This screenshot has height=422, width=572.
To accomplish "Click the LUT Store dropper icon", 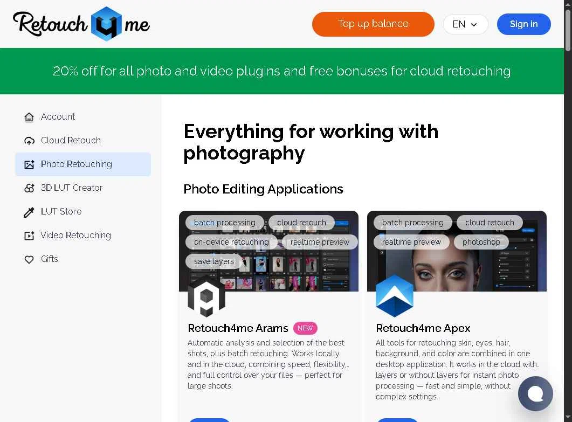I will pos(29,212).
